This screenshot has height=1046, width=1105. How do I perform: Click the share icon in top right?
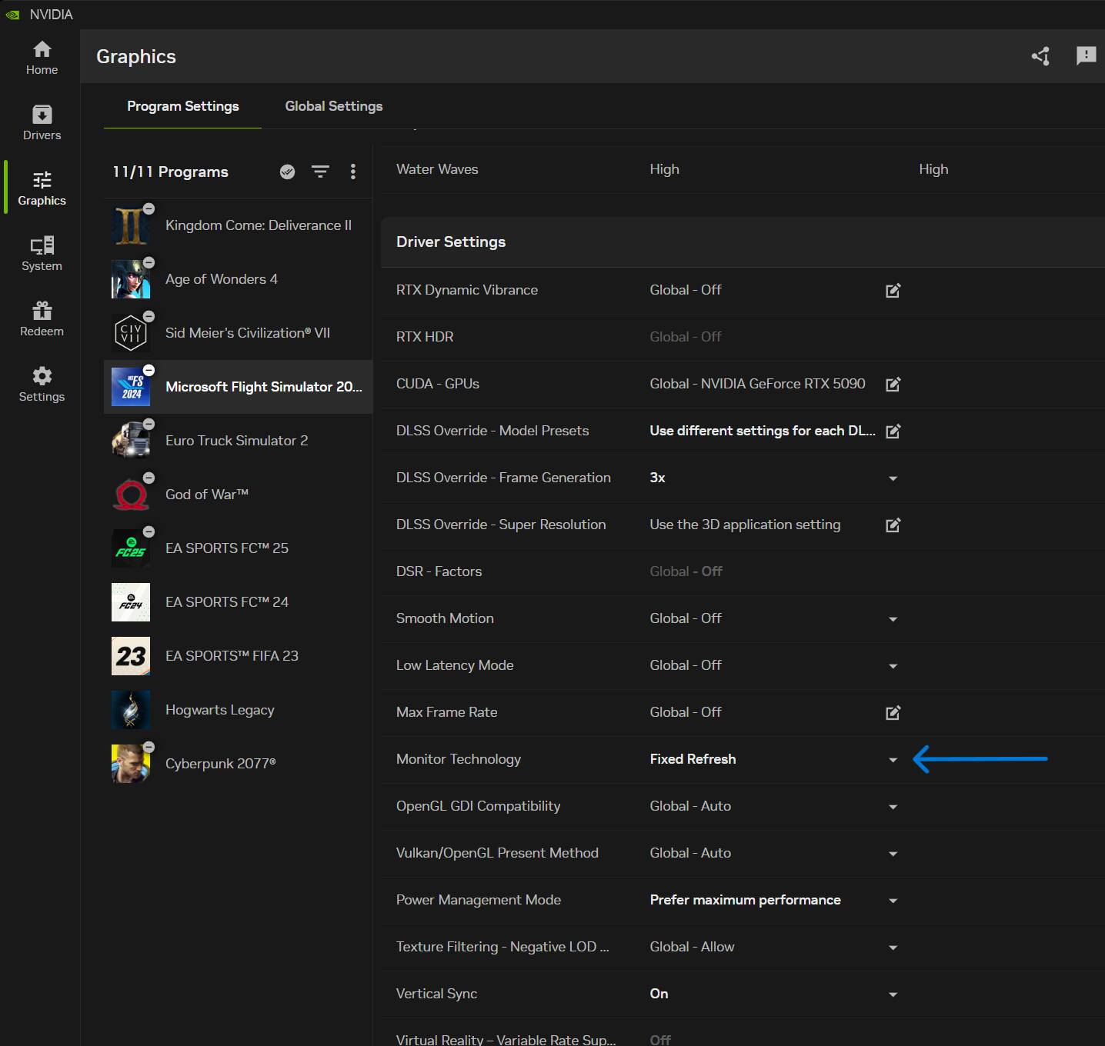tap(1040, 56)
